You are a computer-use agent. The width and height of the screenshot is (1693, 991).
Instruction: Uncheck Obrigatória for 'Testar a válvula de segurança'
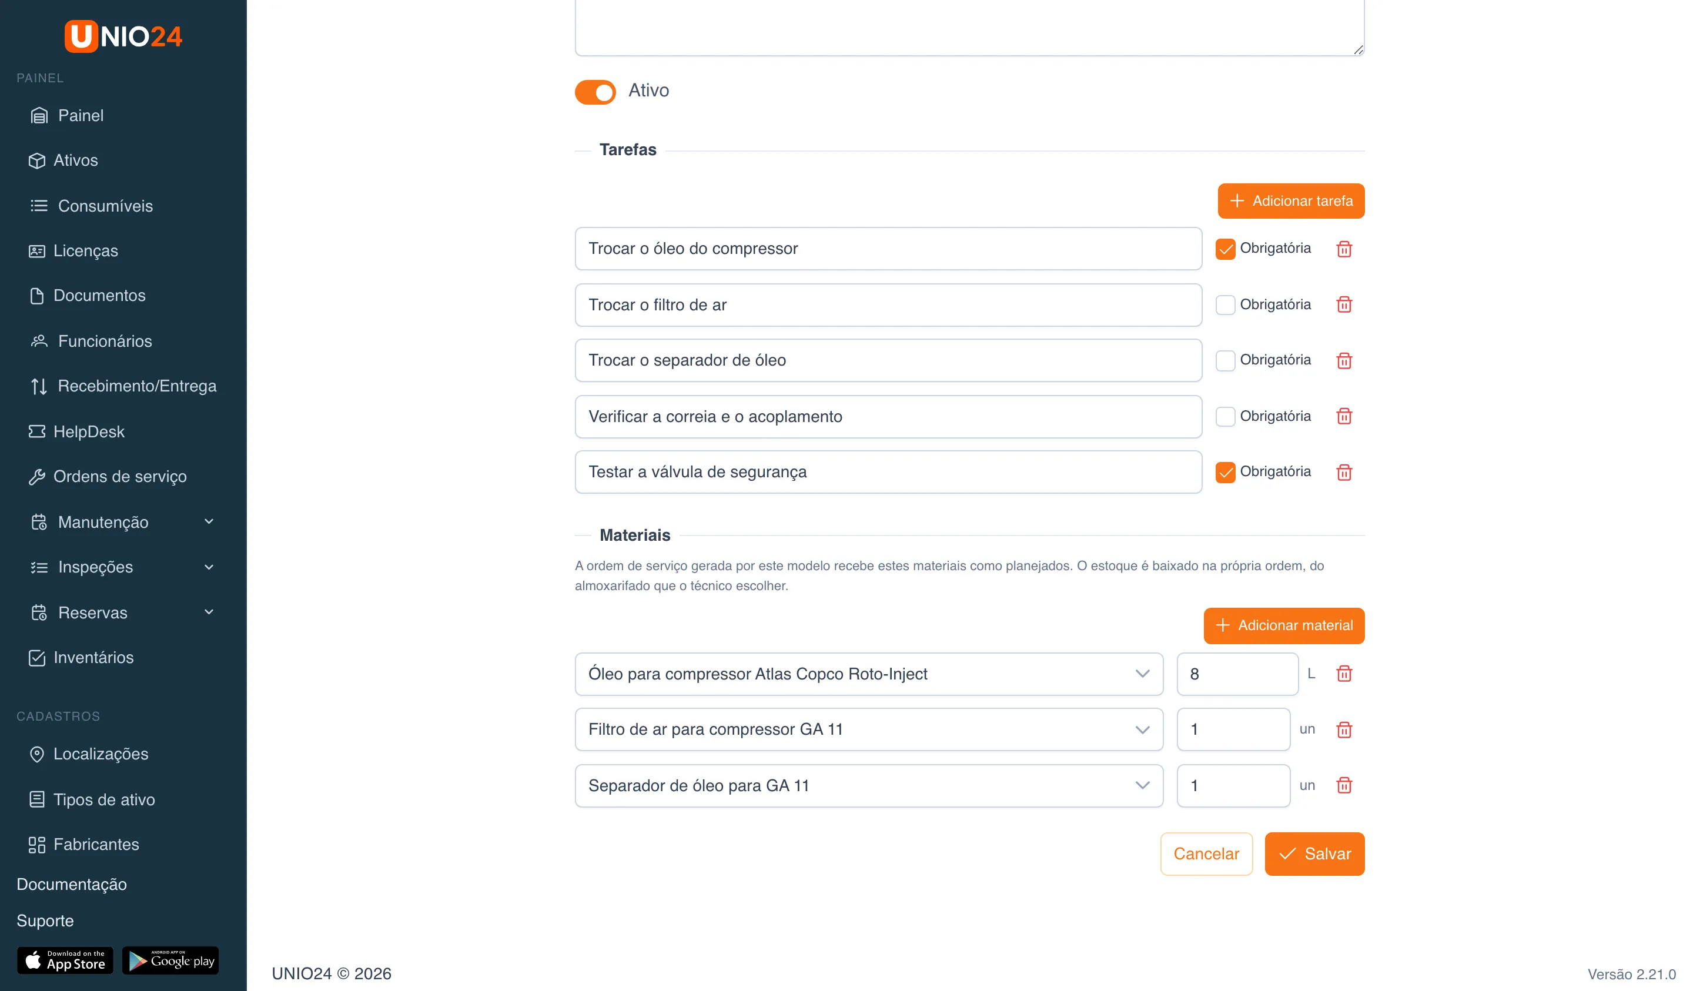(x=1224, y=471)
